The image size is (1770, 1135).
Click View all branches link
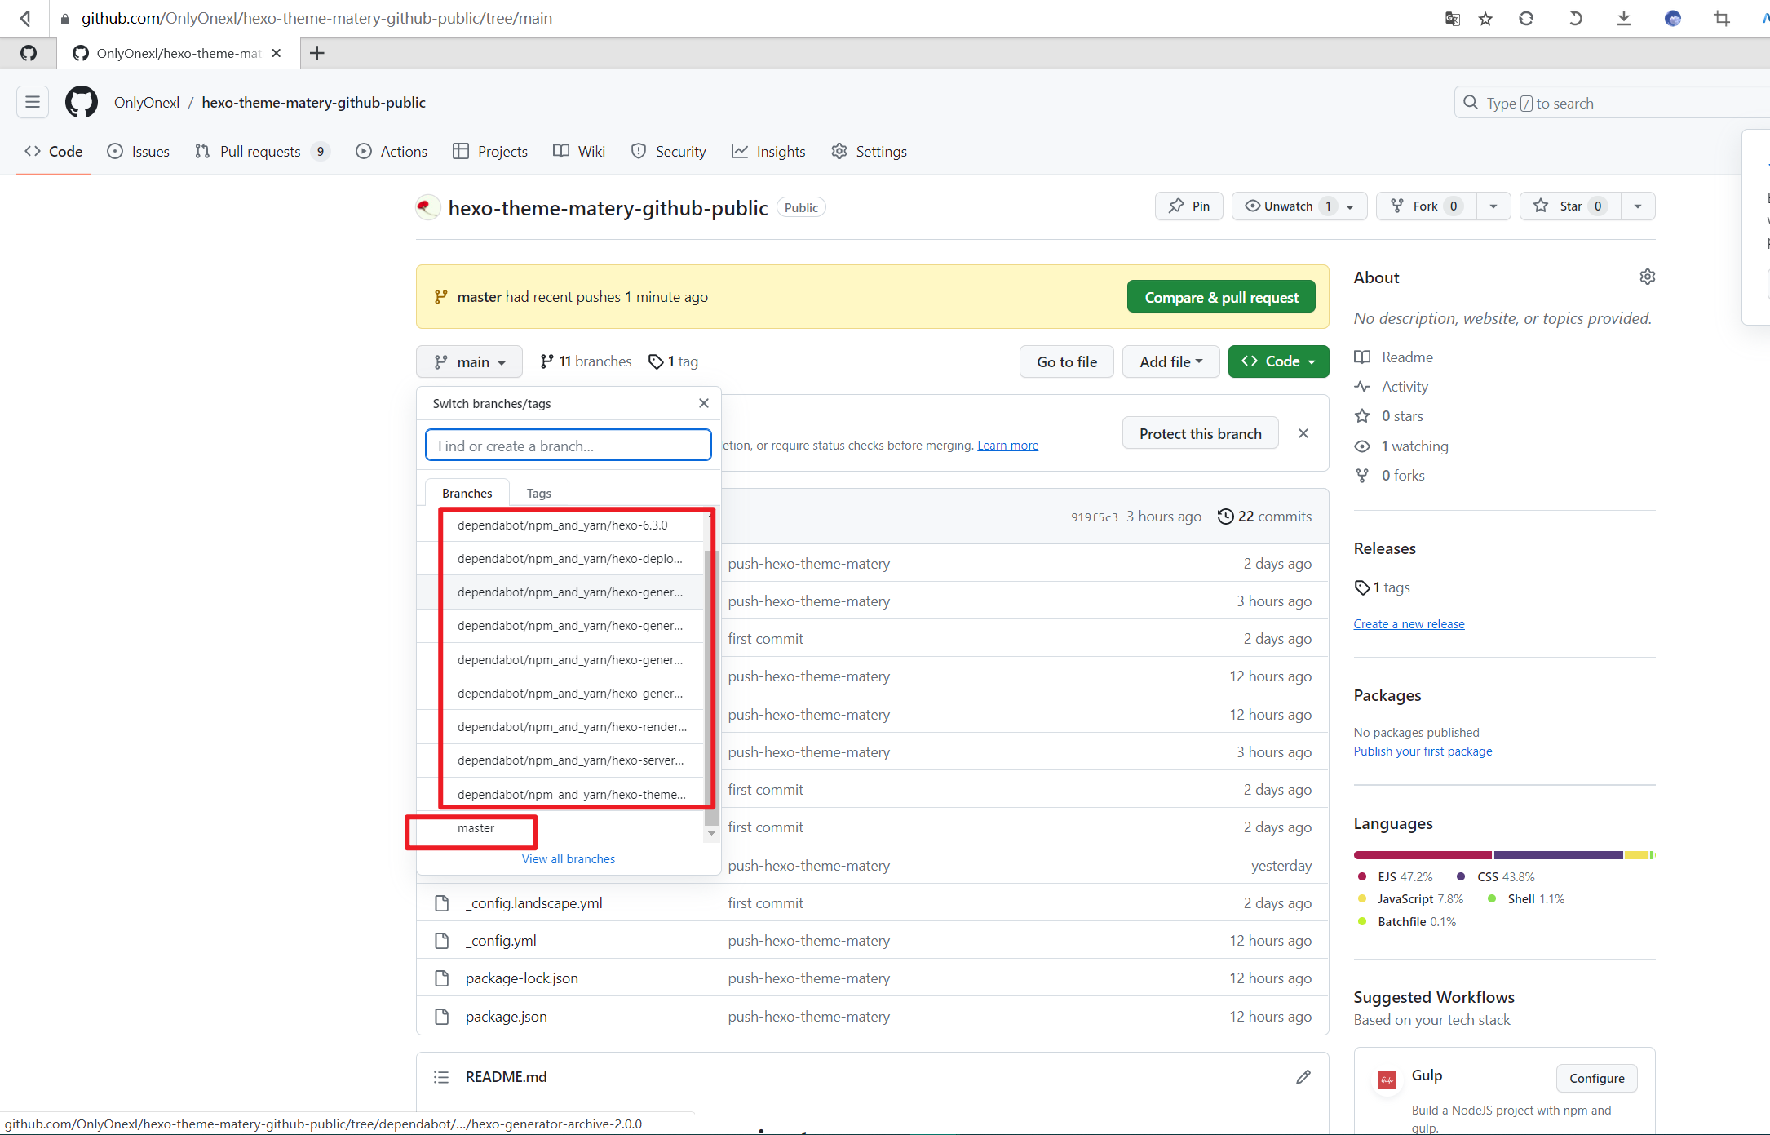point(569,858)
